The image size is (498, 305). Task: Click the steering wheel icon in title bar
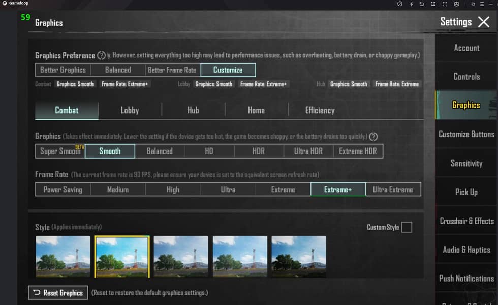point(456,4)
